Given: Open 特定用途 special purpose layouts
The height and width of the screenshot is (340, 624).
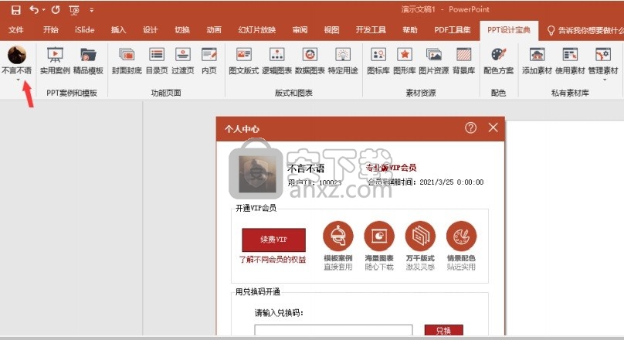Looking at the screenshot, I should click(x=343, y=61).
